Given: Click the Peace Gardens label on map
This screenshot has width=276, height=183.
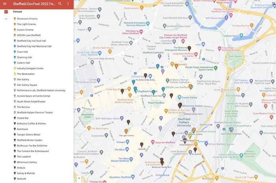Looking at the screenshot, I should tap(156, 103).
